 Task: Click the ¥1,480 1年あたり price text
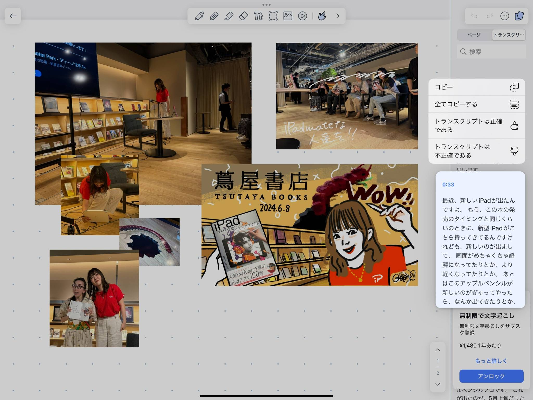pos(480,346)
